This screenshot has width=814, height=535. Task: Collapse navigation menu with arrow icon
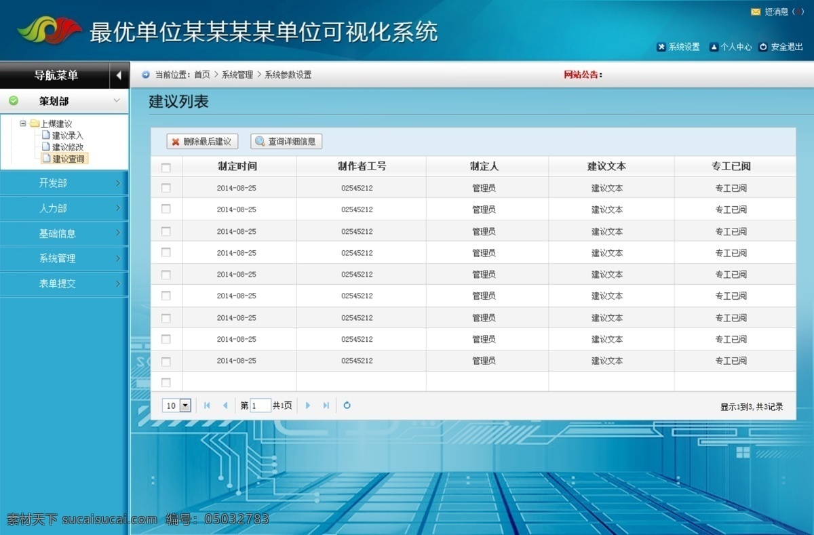click(119, 75)
